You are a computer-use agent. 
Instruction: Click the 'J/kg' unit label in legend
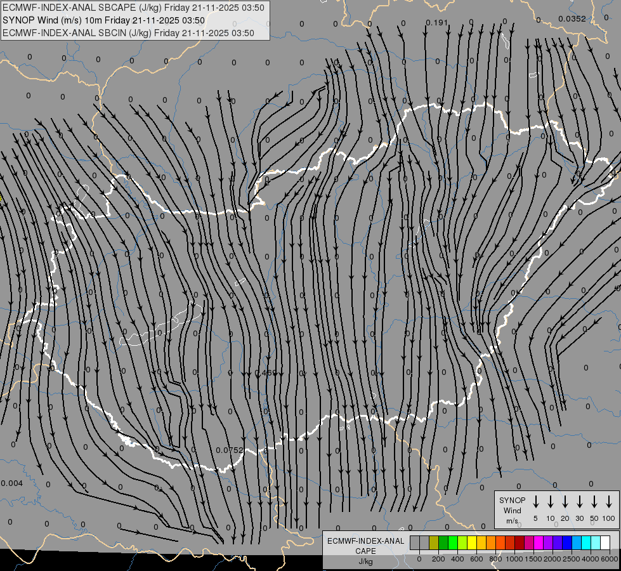coord(365,561)
